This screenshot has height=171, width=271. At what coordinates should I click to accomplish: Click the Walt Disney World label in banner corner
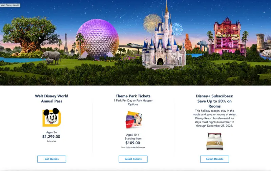10,5
